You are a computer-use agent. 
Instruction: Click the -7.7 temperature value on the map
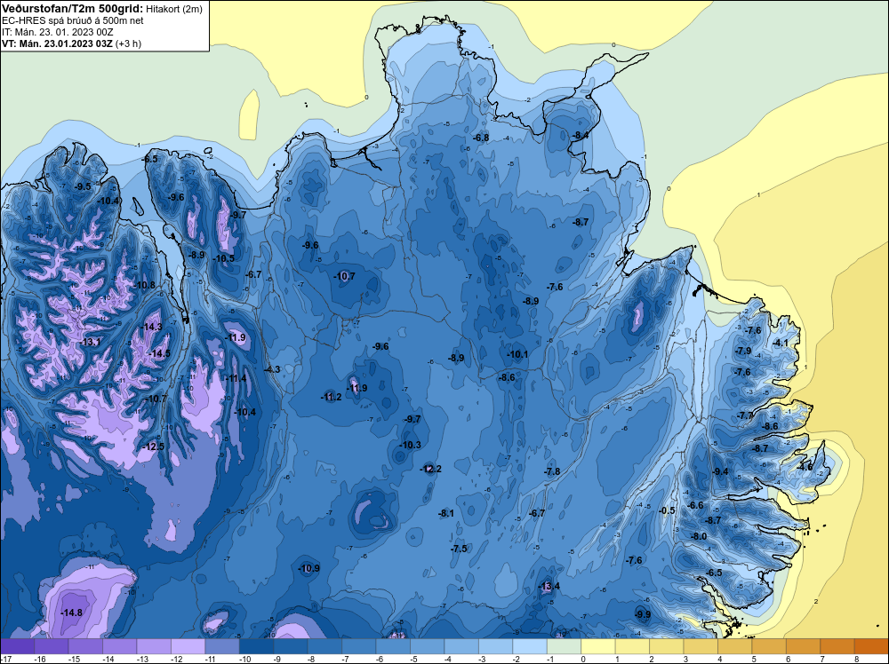tap(745, 415)
